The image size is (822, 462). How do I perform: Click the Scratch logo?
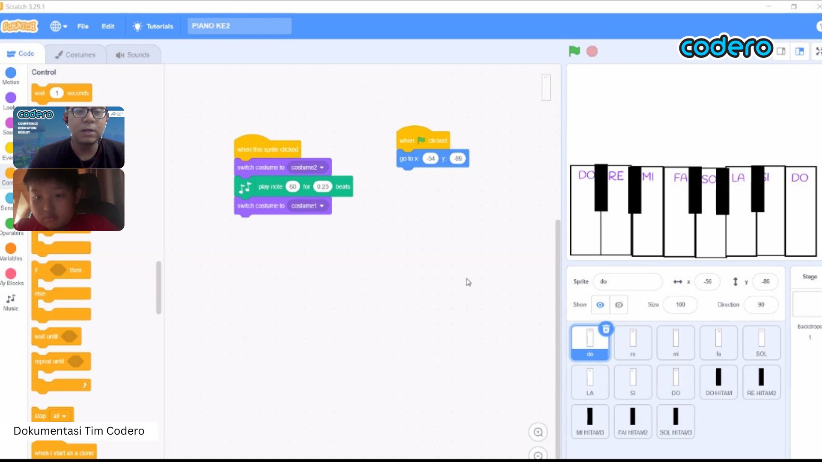(x=20, y=26)
